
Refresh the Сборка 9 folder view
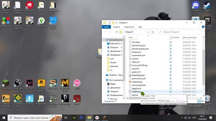153,32
